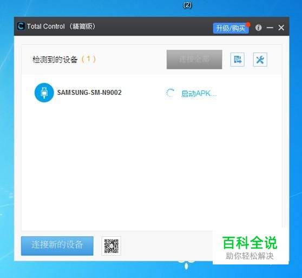Close the Total Control window
This screenshot has width=302, height=278.
[x=281, y=28]
